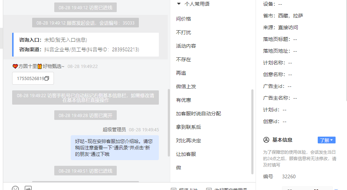Click the 来源 直接访问 field
The width and height of the screenshot is (347, 190).
click(280, 28)
